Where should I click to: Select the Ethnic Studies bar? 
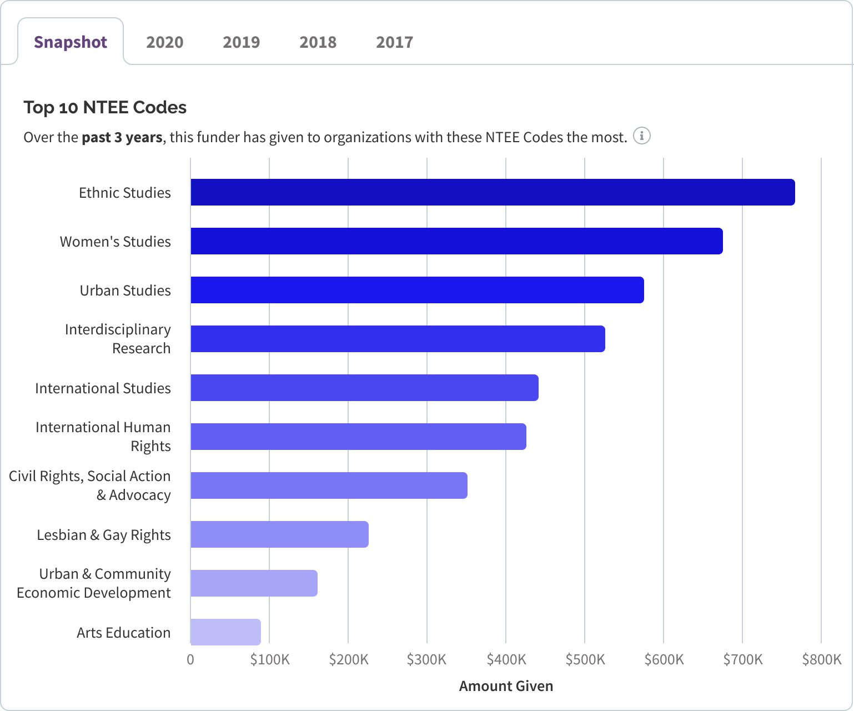493,192
